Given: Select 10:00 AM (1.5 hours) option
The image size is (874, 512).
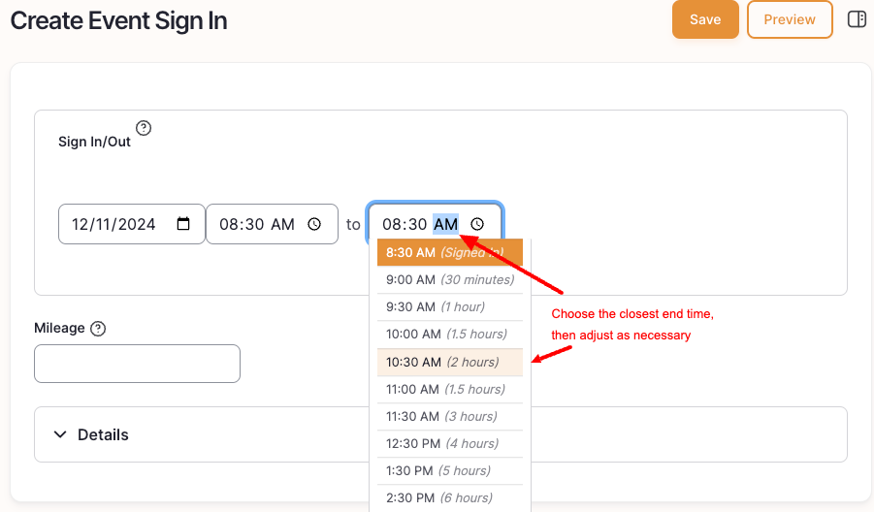Looking at the screenshot, I should tap(450, 335).
